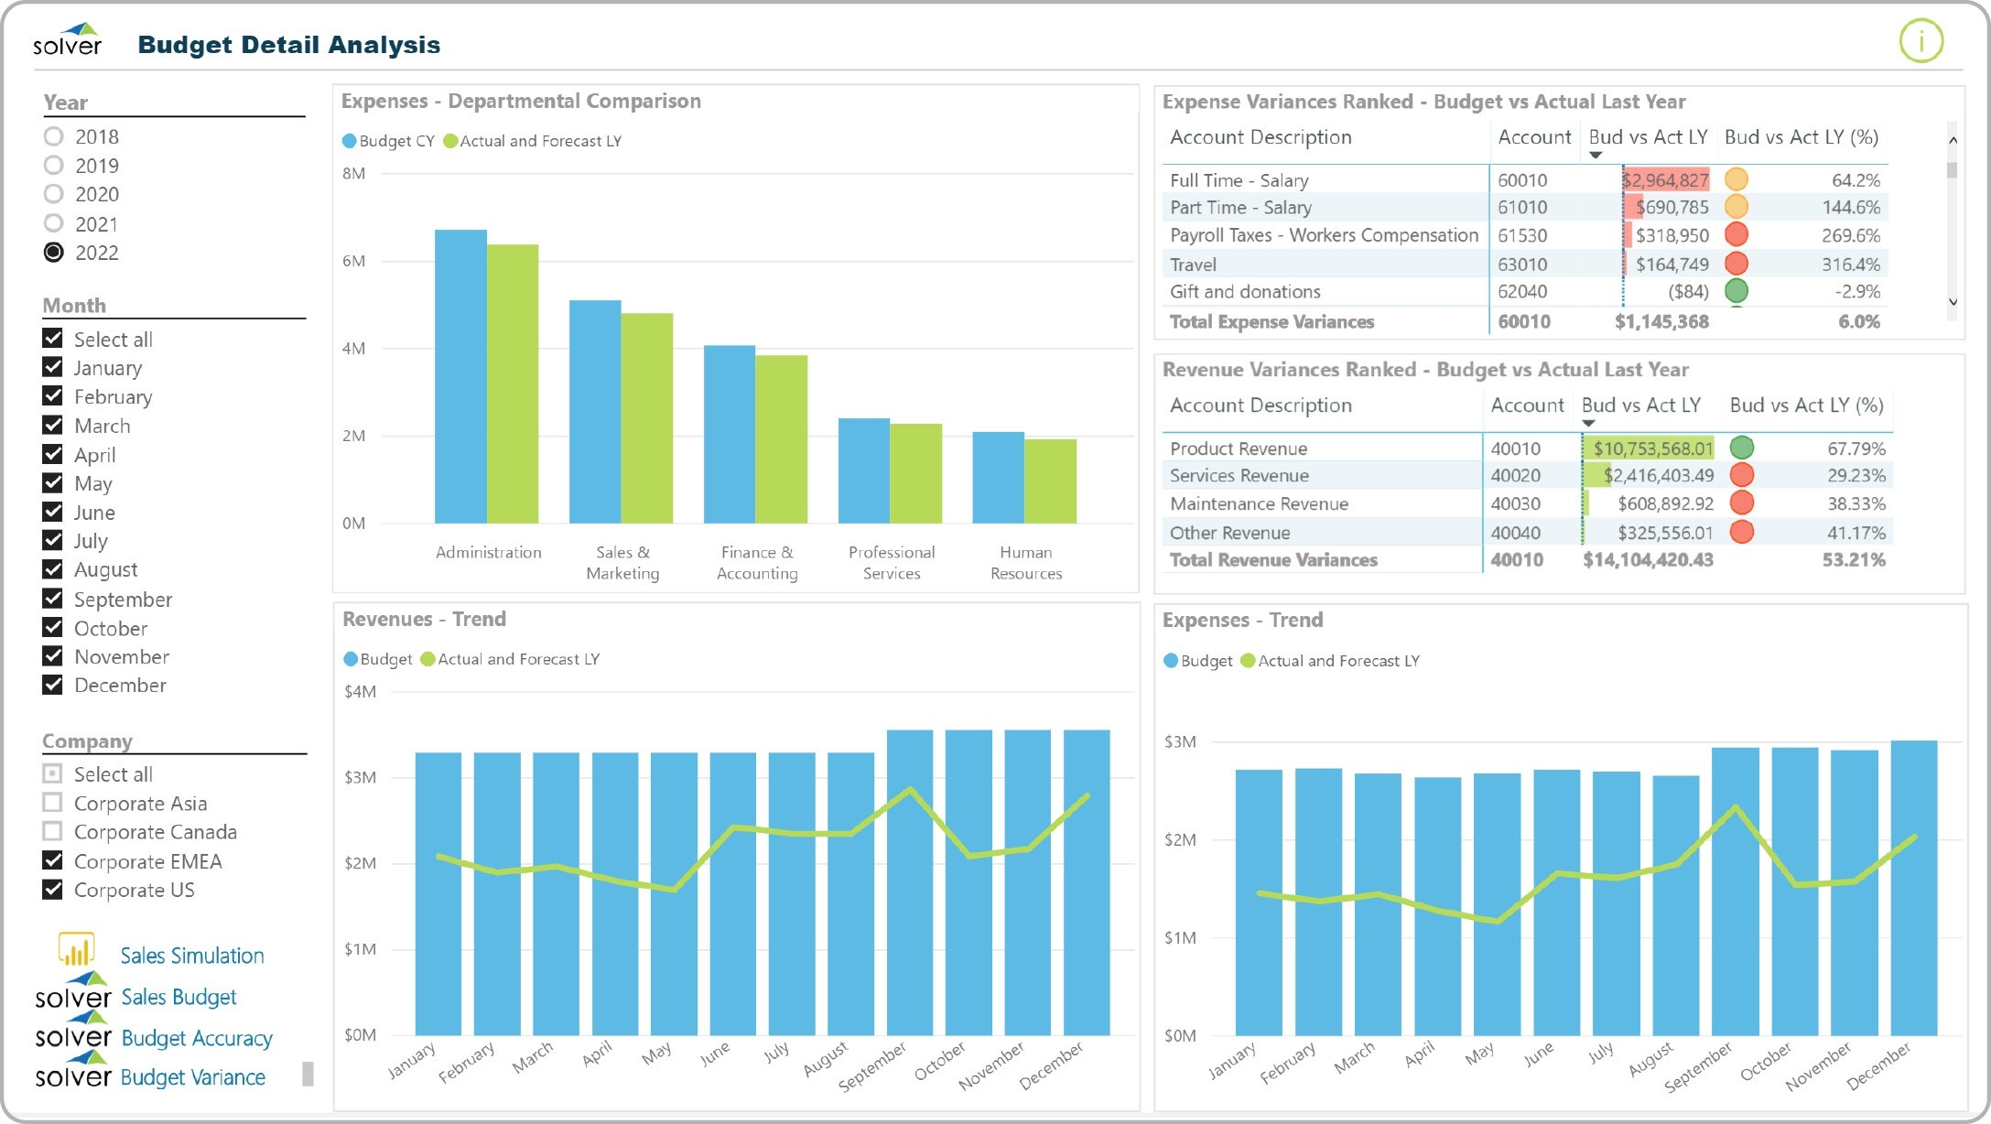Disable the Corporate EMEA checkbox

pyautogui.click(x=52, y=861)
